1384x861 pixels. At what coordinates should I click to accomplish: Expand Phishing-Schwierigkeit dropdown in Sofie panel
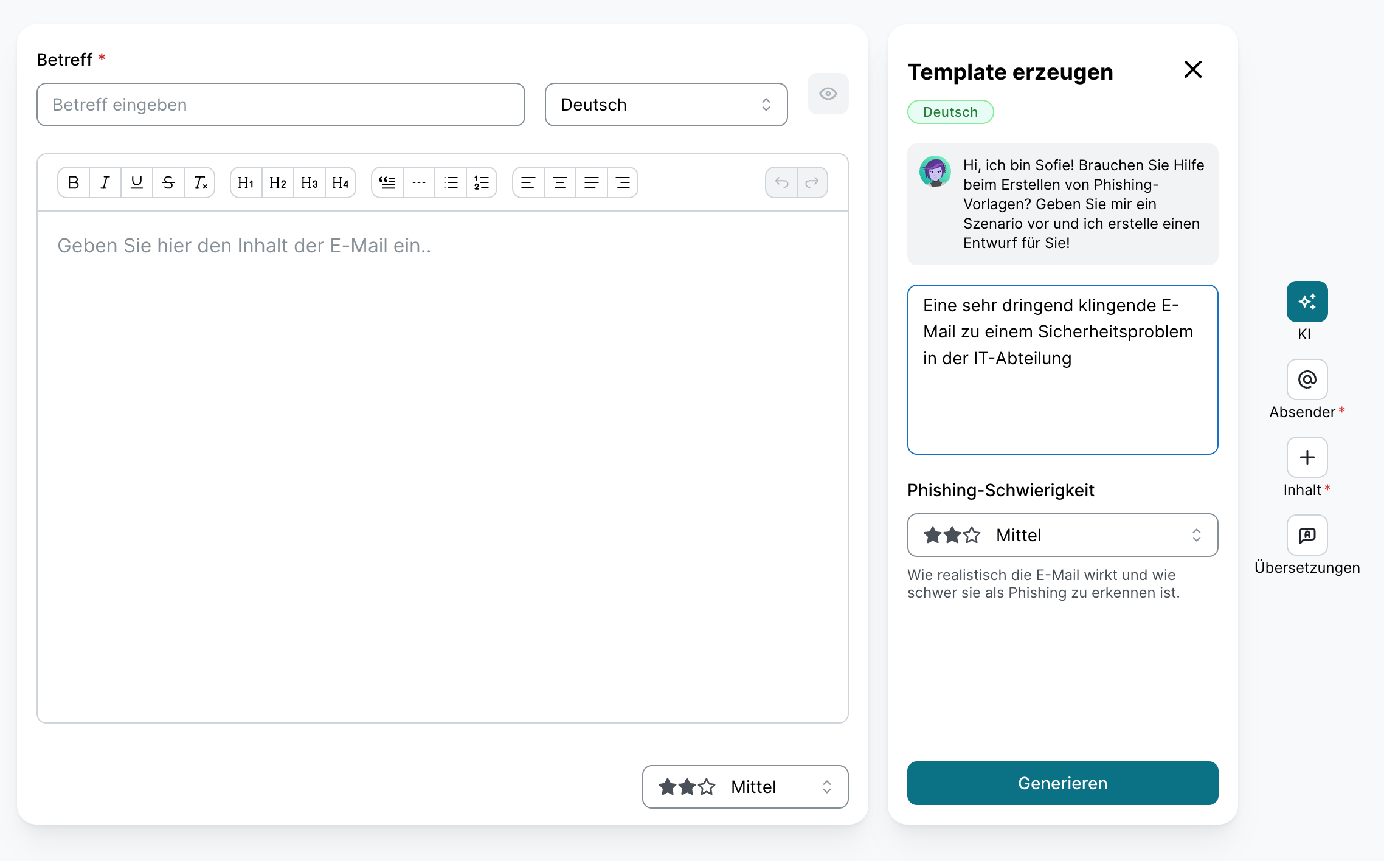1062,535
